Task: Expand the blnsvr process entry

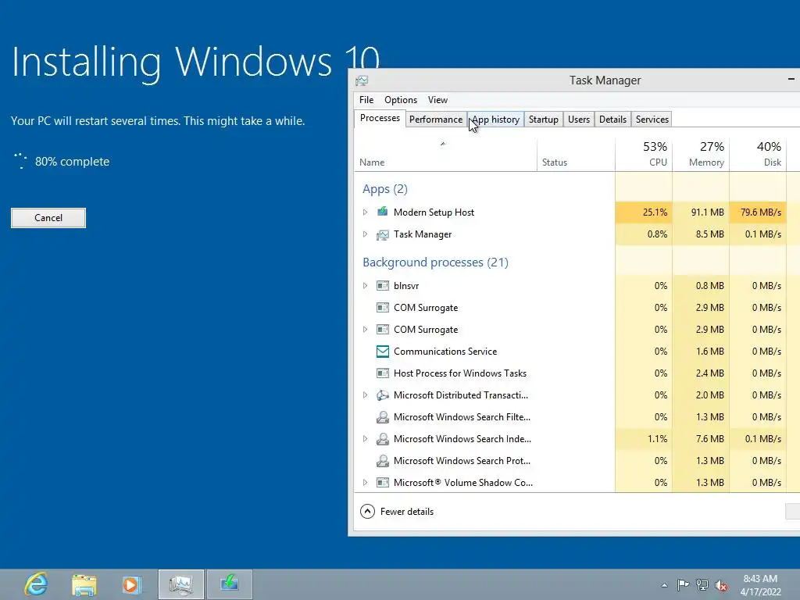Action: click(365, 286)
